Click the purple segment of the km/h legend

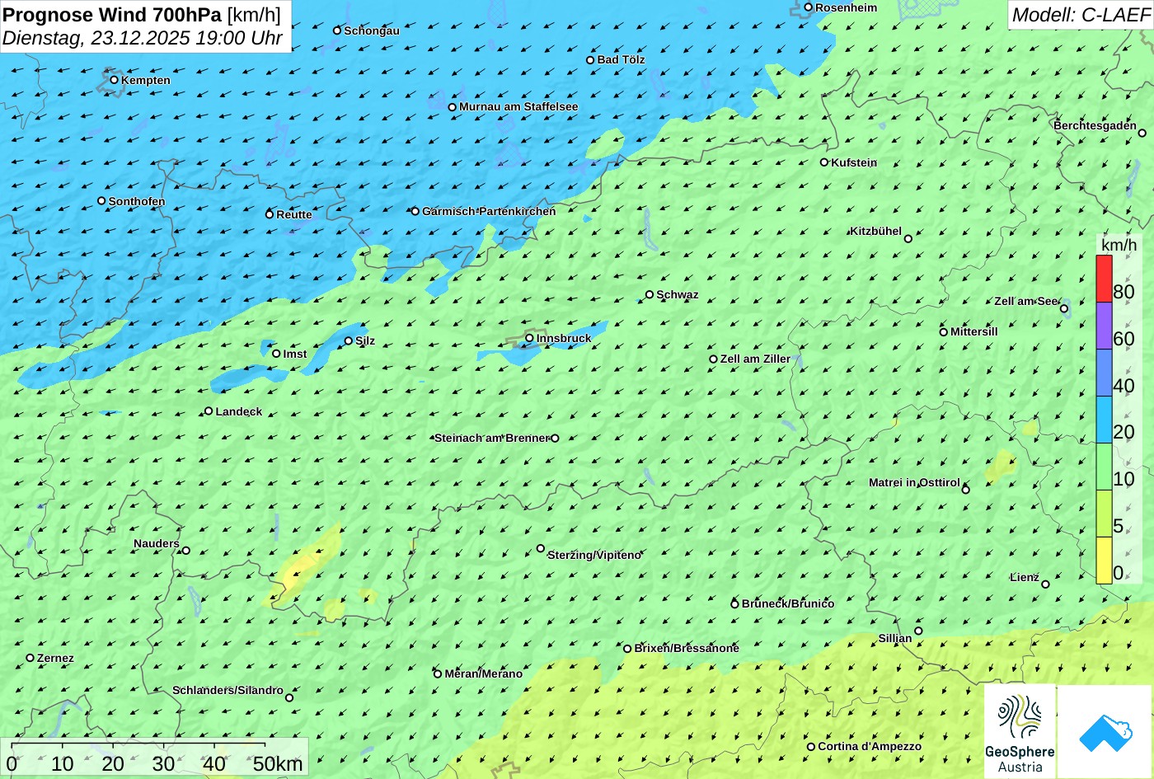(1104, 326)
